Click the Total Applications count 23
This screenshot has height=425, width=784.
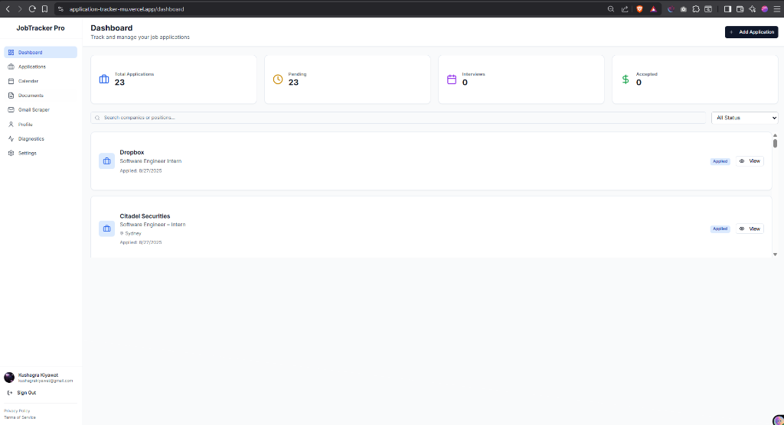119,83
